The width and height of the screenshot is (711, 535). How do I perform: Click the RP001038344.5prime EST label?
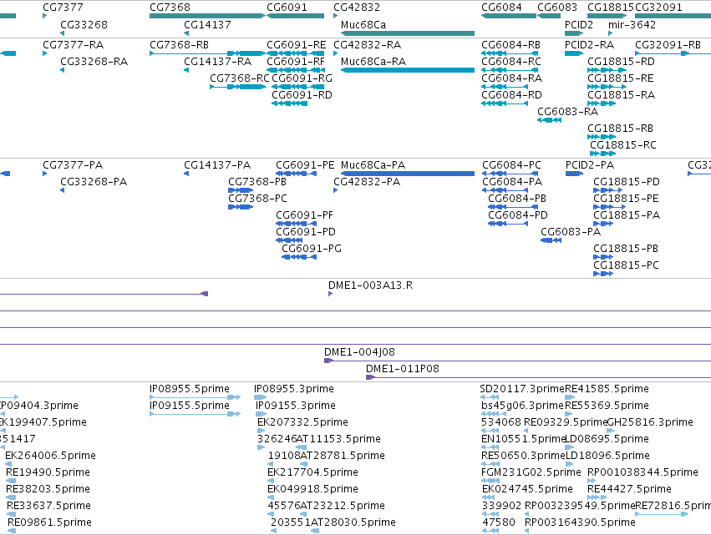[x=643, y=472]
